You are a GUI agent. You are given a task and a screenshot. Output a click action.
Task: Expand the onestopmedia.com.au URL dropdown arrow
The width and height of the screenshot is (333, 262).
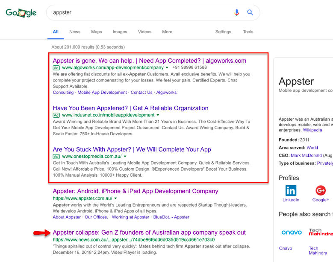pyautogui.click(x=125, y=157)
